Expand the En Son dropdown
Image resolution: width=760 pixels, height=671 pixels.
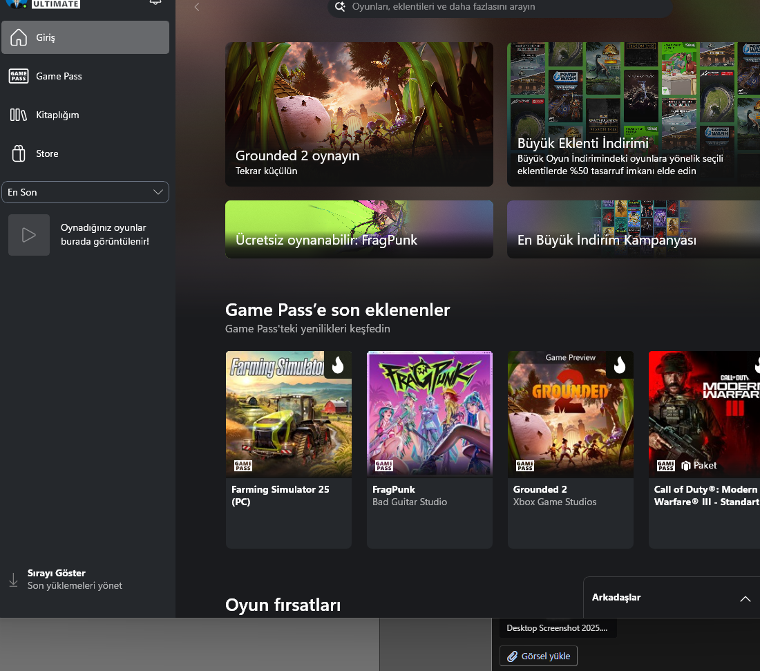click(x=85, y=192)
